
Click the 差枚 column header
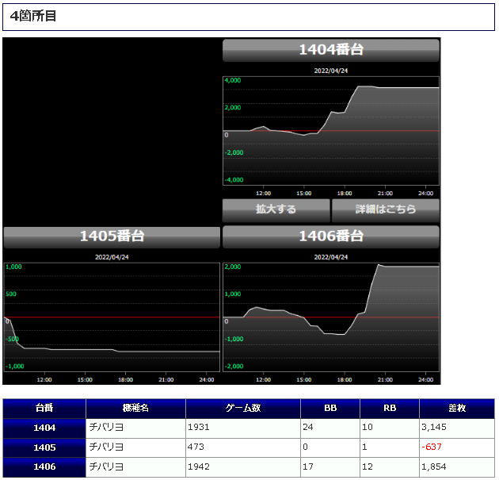click(x=457, y=409)
